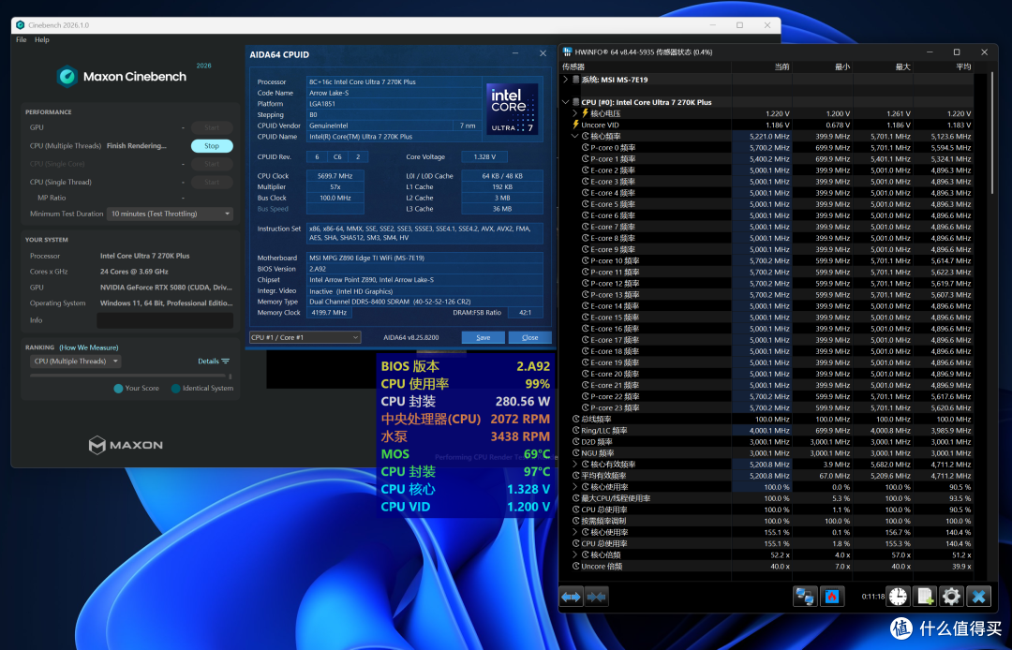
Task: Click the MAXON logo at panel bottom
Action: tap(126, 445)
